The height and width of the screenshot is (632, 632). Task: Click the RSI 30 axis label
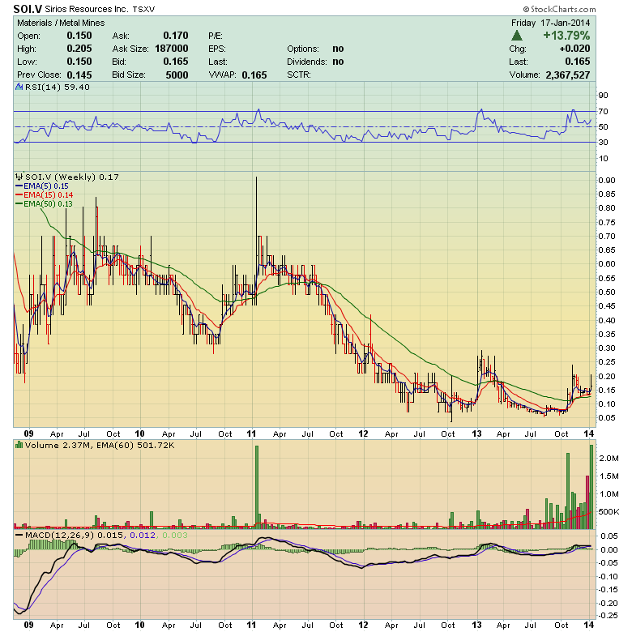point(604,143)
